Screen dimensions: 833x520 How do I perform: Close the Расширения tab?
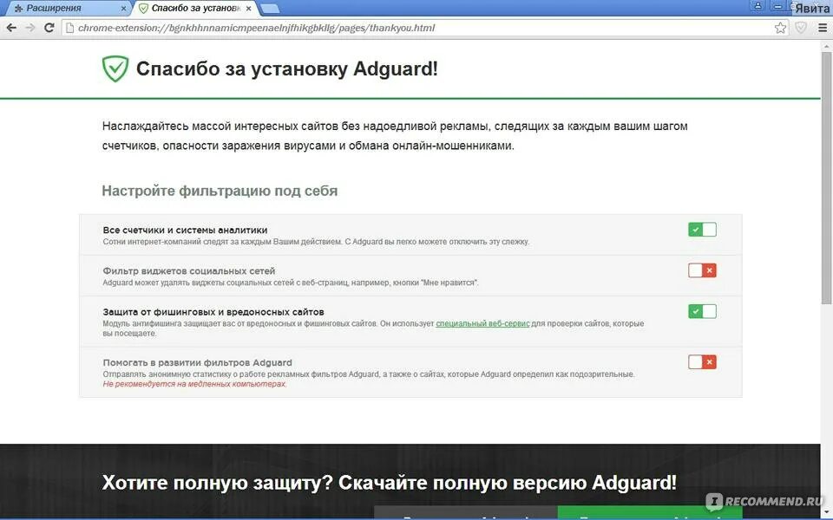[124, 9]
